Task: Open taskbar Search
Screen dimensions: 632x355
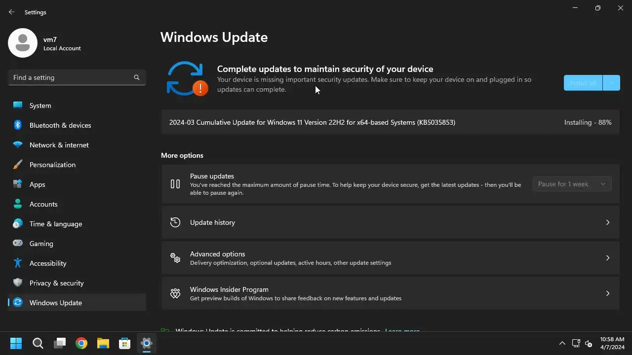Action: pos(38,343)
